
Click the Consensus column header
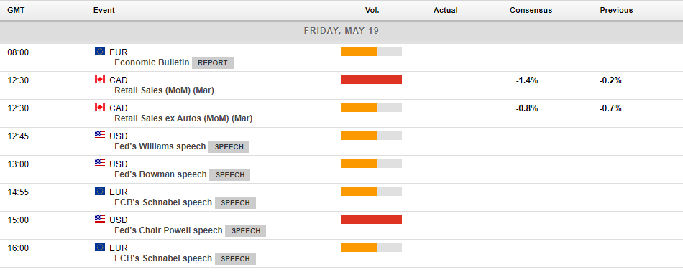531,10
